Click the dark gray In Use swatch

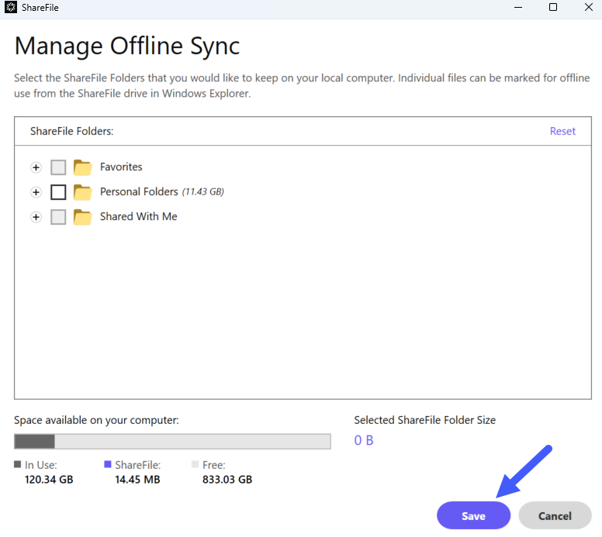17,464
